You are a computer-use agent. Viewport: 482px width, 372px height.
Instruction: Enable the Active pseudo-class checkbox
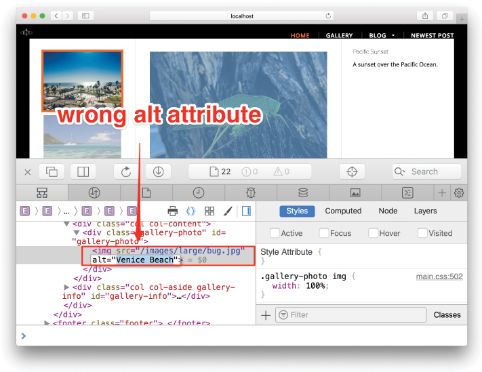point(275,233)
